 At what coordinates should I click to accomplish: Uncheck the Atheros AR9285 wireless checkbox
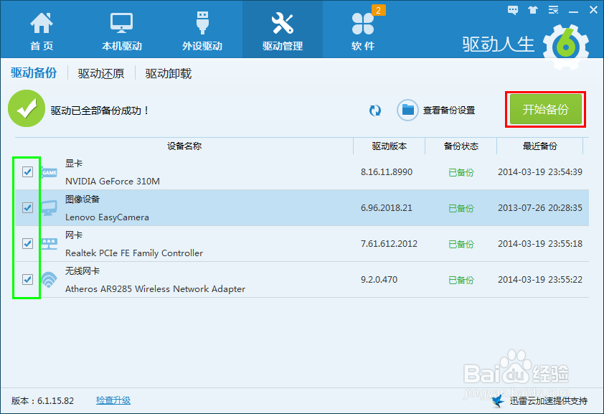[x=27, y=279]
